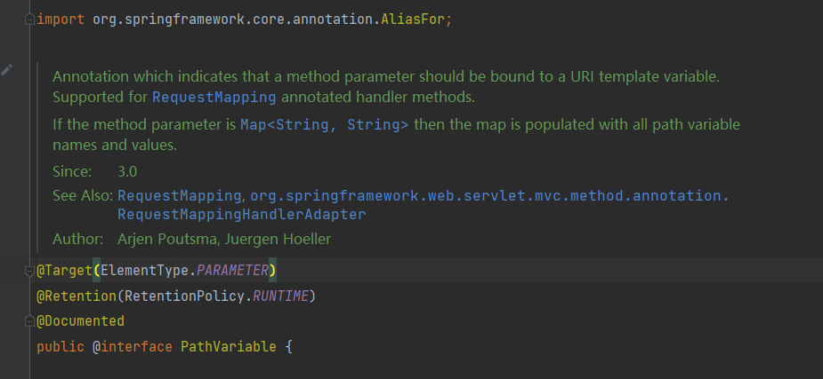Click the @Target annotation
Image resolution: width=823 pixels, height=379 pixels.
[x=64, y=271]
